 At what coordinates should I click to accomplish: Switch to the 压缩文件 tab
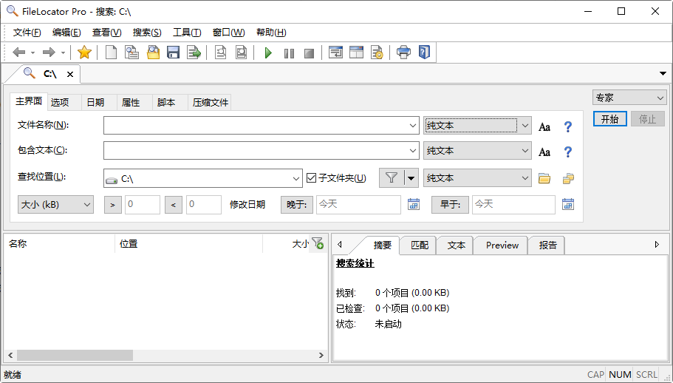click(x=211, y=102)
